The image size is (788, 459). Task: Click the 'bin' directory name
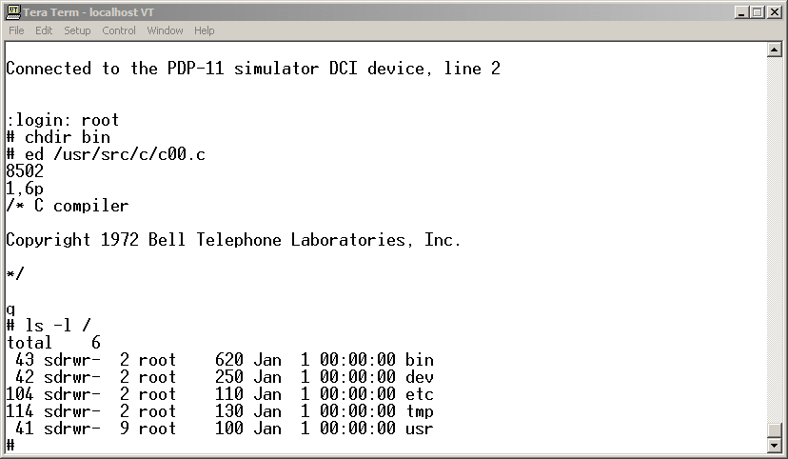coord(420,360)
